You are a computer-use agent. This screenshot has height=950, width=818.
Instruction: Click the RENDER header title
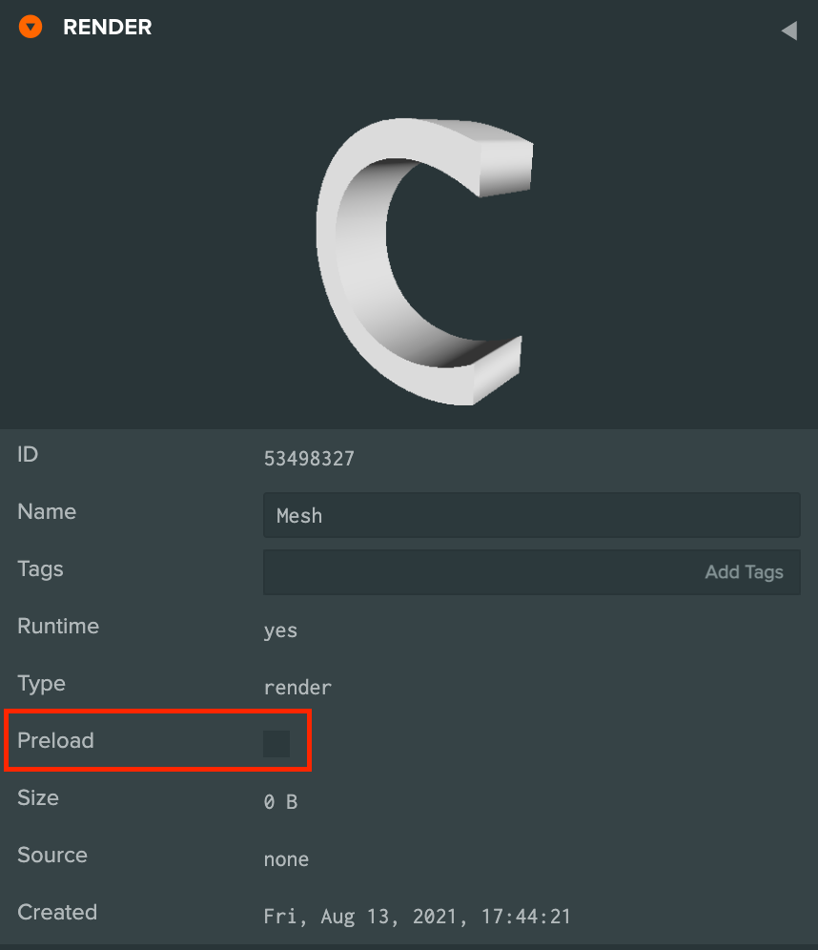[107, 28]
